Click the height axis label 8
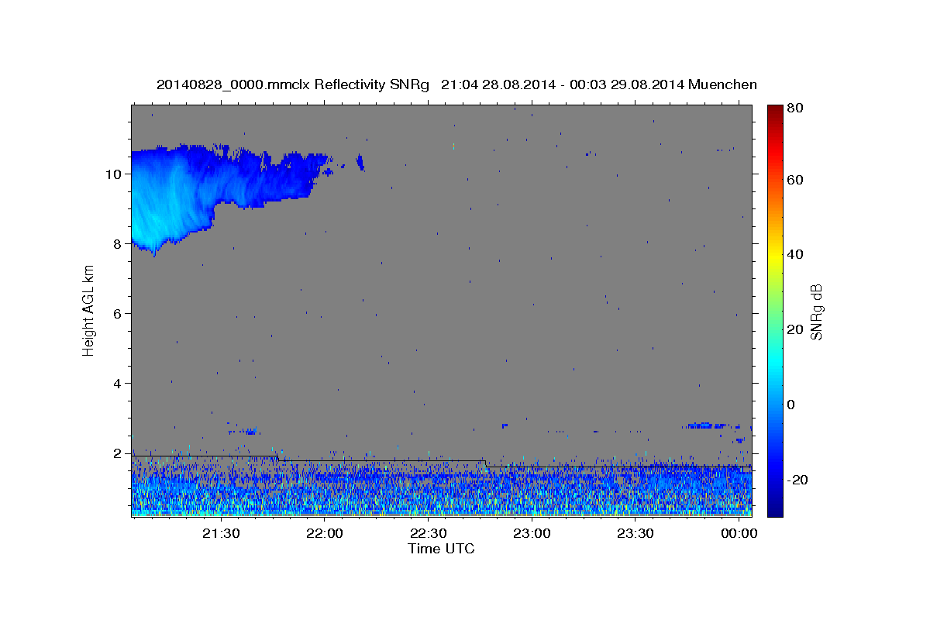Image resolution: width=930 pixels, height=620 pixels. tap(119, 243)
